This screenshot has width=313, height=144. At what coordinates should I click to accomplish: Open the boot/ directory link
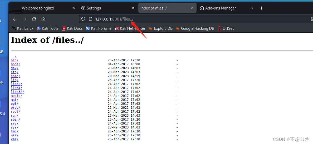click(16, 64)
